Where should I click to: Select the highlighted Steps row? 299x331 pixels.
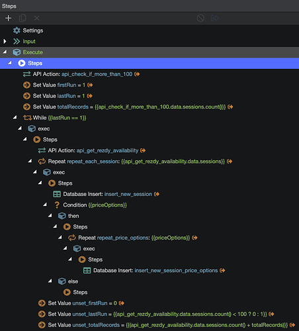(149, 64)
